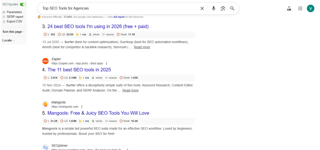Screen dimensions: 320x150
Task: Click the SEOptimer site name
Action: click(x=59, y=146)
